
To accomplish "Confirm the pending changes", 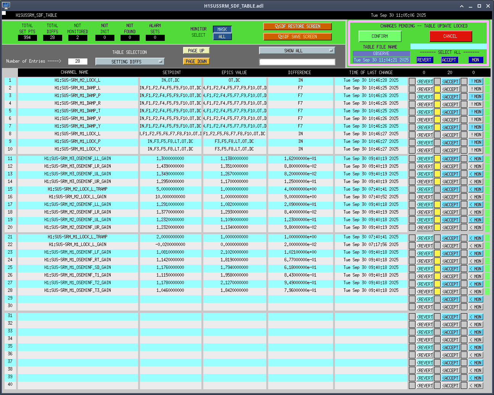I will [380, 36].
